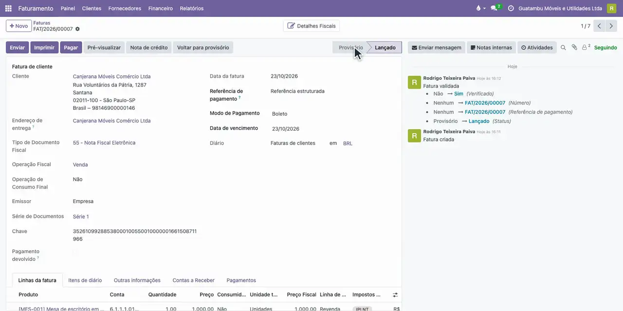Screen dimensions: 623x311
Task: Click the Faturamento app title
Action: tap(36, 8)
